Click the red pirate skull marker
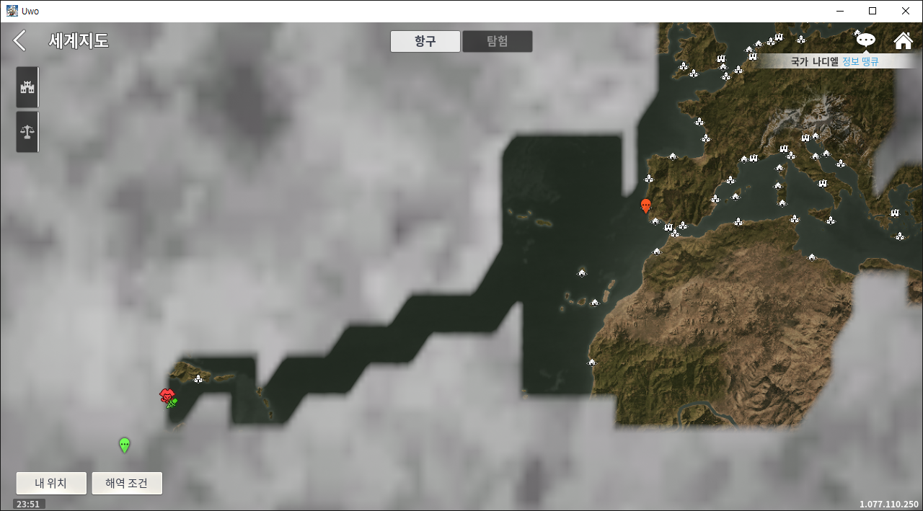The image size is (923, 511). pos(167,395)
